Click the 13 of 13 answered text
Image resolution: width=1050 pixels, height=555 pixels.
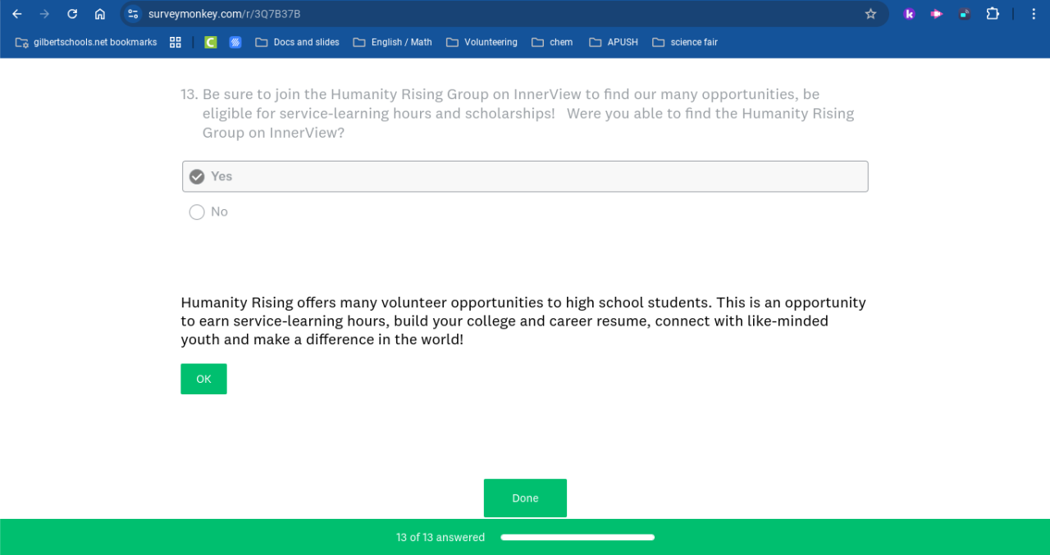coord(441,538)
